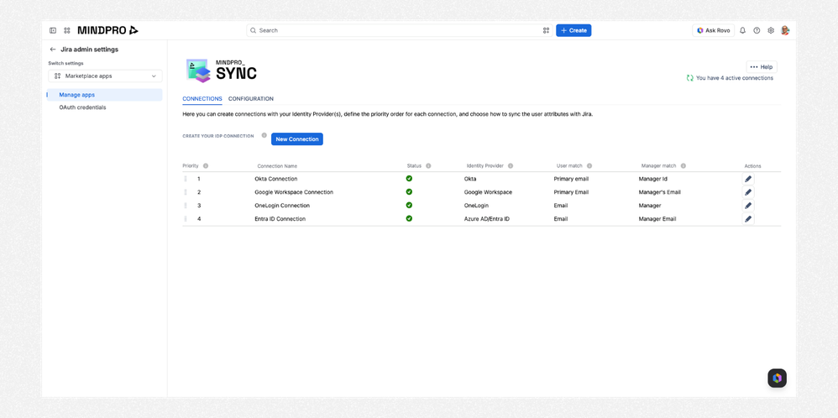This screenshot has width=838, height=418.
Task: Click the Google Workspace Connection name
Action: click(x=294, y=192)
